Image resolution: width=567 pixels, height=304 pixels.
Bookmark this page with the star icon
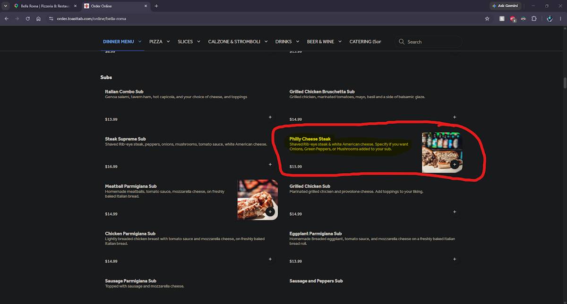[x=487, y=19]
